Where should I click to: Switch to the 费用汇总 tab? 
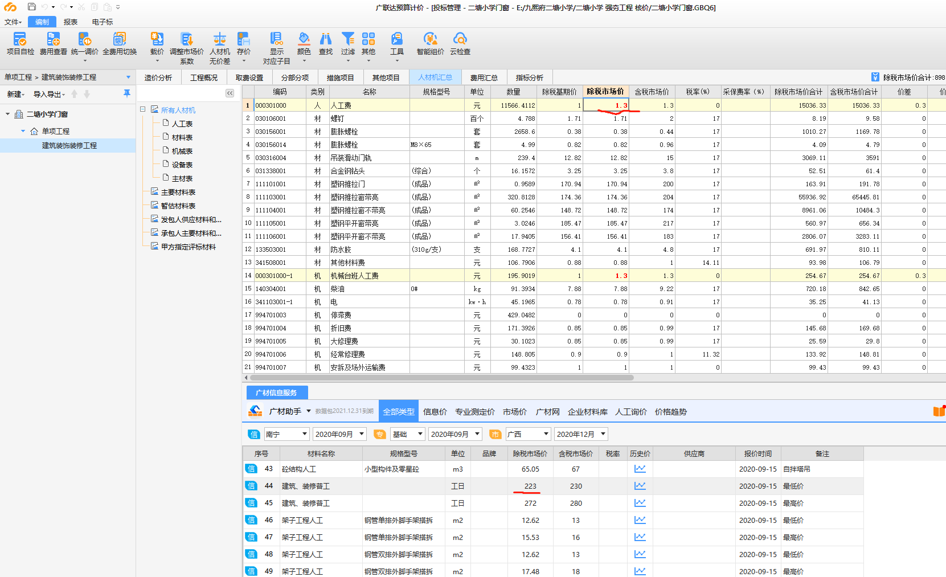click(x=484, y=77)
